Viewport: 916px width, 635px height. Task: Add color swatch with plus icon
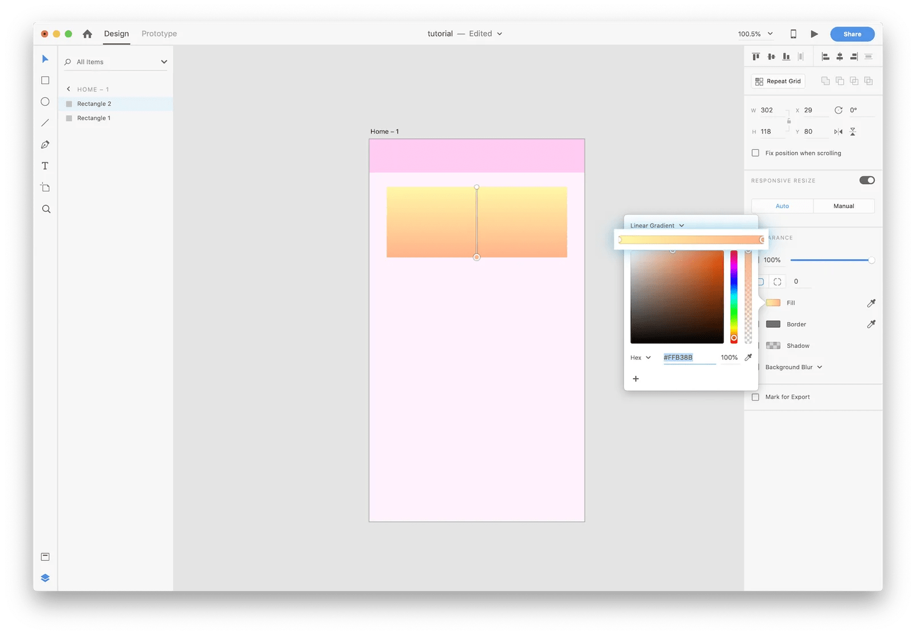(x=635, y=379)
